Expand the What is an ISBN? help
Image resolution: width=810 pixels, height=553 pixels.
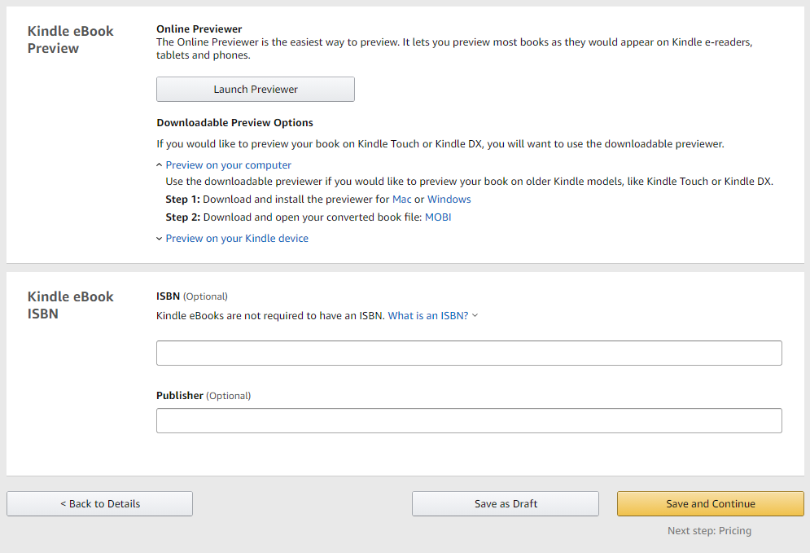pyautogui.click(x=428, y=316)
